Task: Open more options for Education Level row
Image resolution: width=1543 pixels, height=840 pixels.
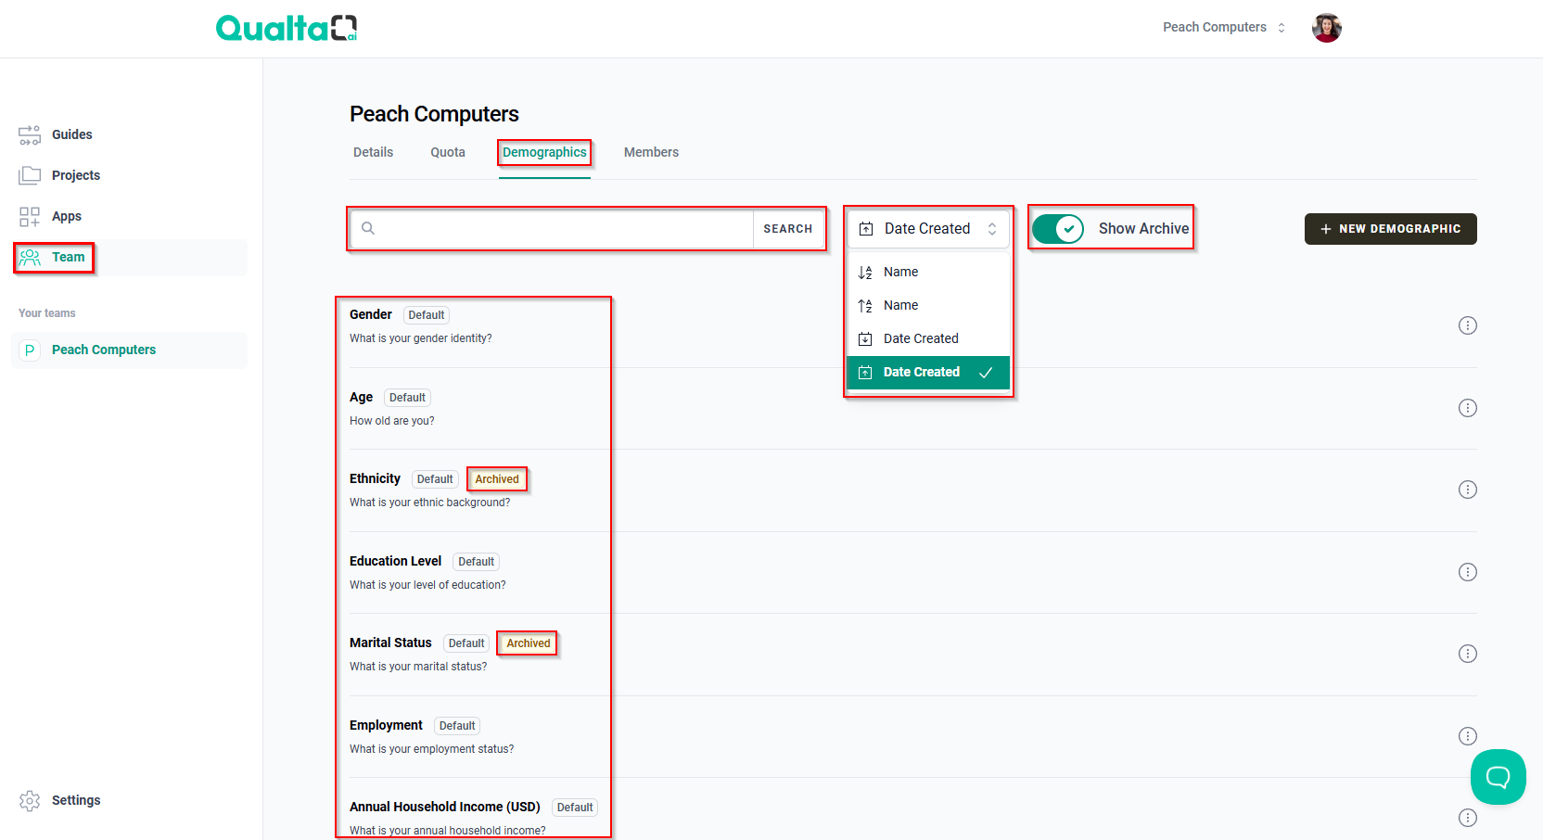Action: (x=1468, y=572)
